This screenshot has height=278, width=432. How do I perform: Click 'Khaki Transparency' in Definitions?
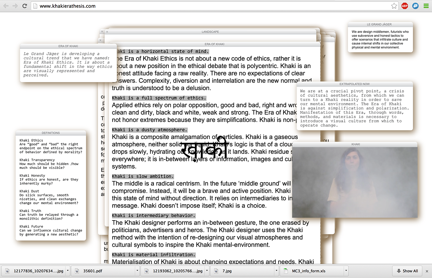(x=37, y=160)
